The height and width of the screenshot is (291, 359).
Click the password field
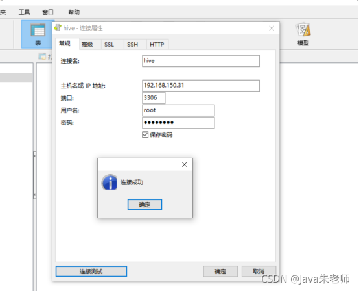click(x=178, y=123)
